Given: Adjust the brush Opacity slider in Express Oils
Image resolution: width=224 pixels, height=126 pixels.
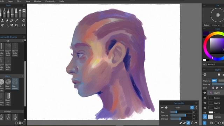Looking at the screenshot, I should point(181,115).
